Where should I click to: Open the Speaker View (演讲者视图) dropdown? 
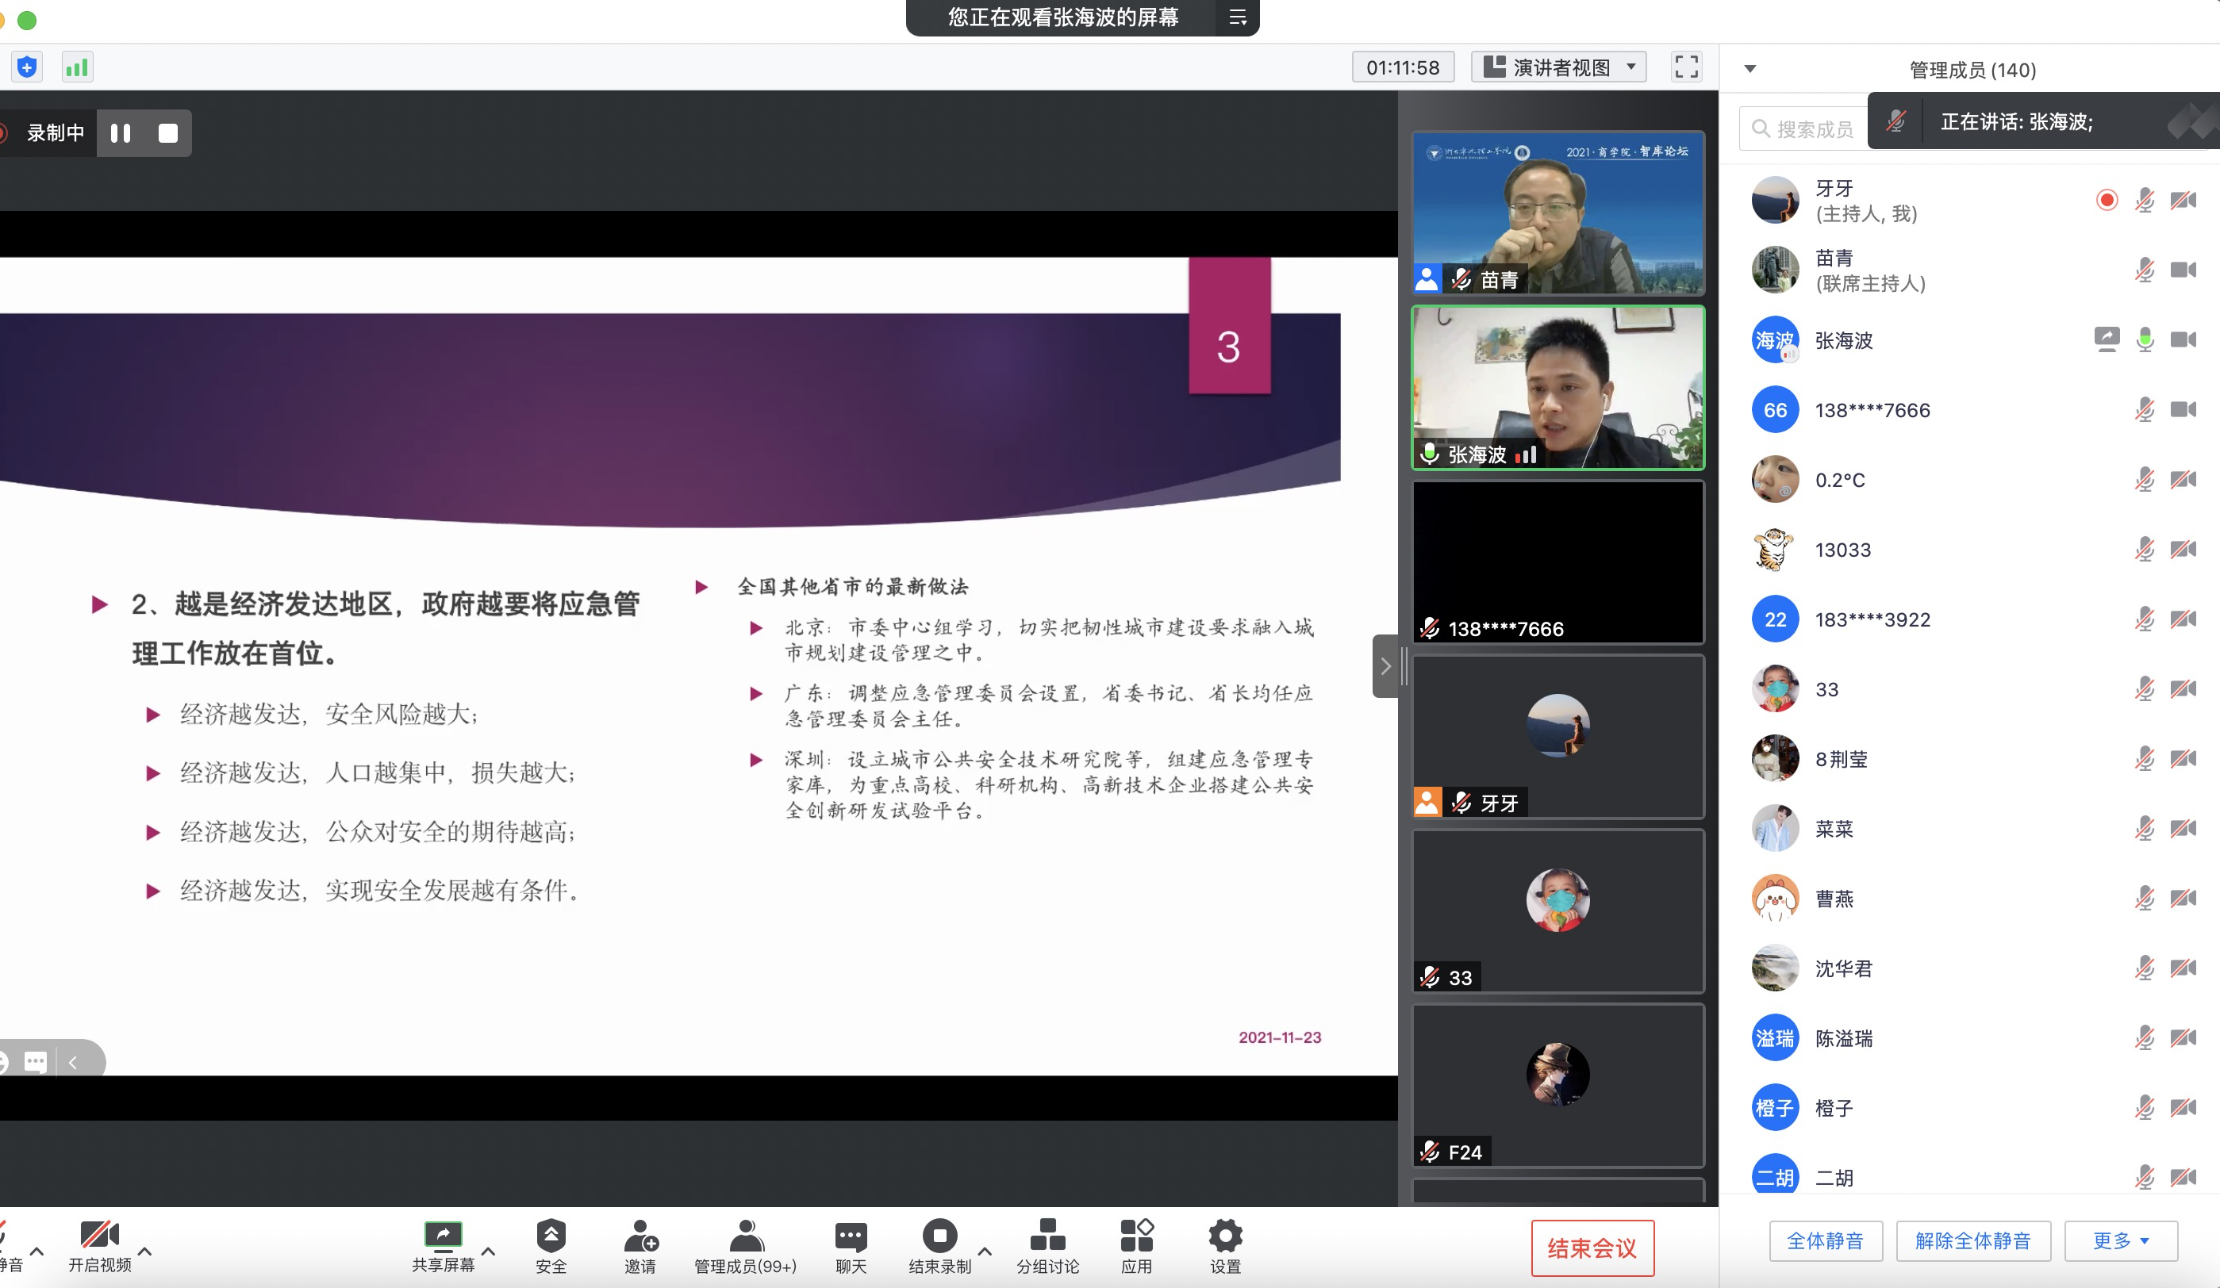coord(1558,67)
